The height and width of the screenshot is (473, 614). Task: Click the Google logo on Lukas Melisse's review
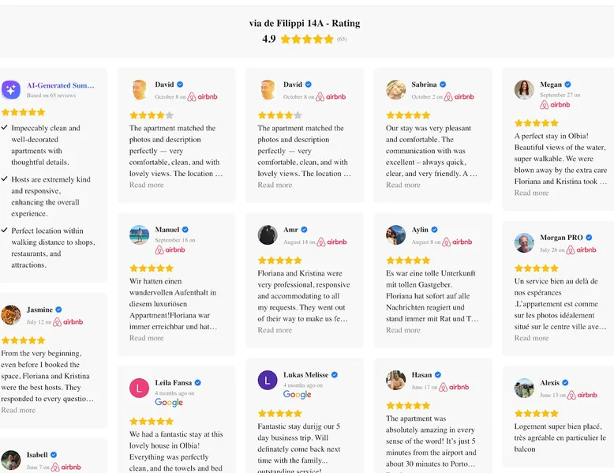[298, 395]
